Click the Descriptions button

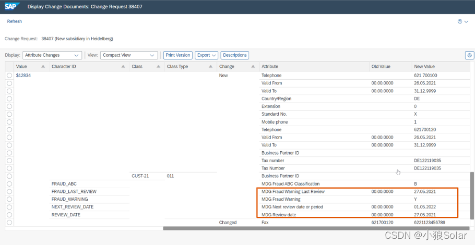click(235, 55)
